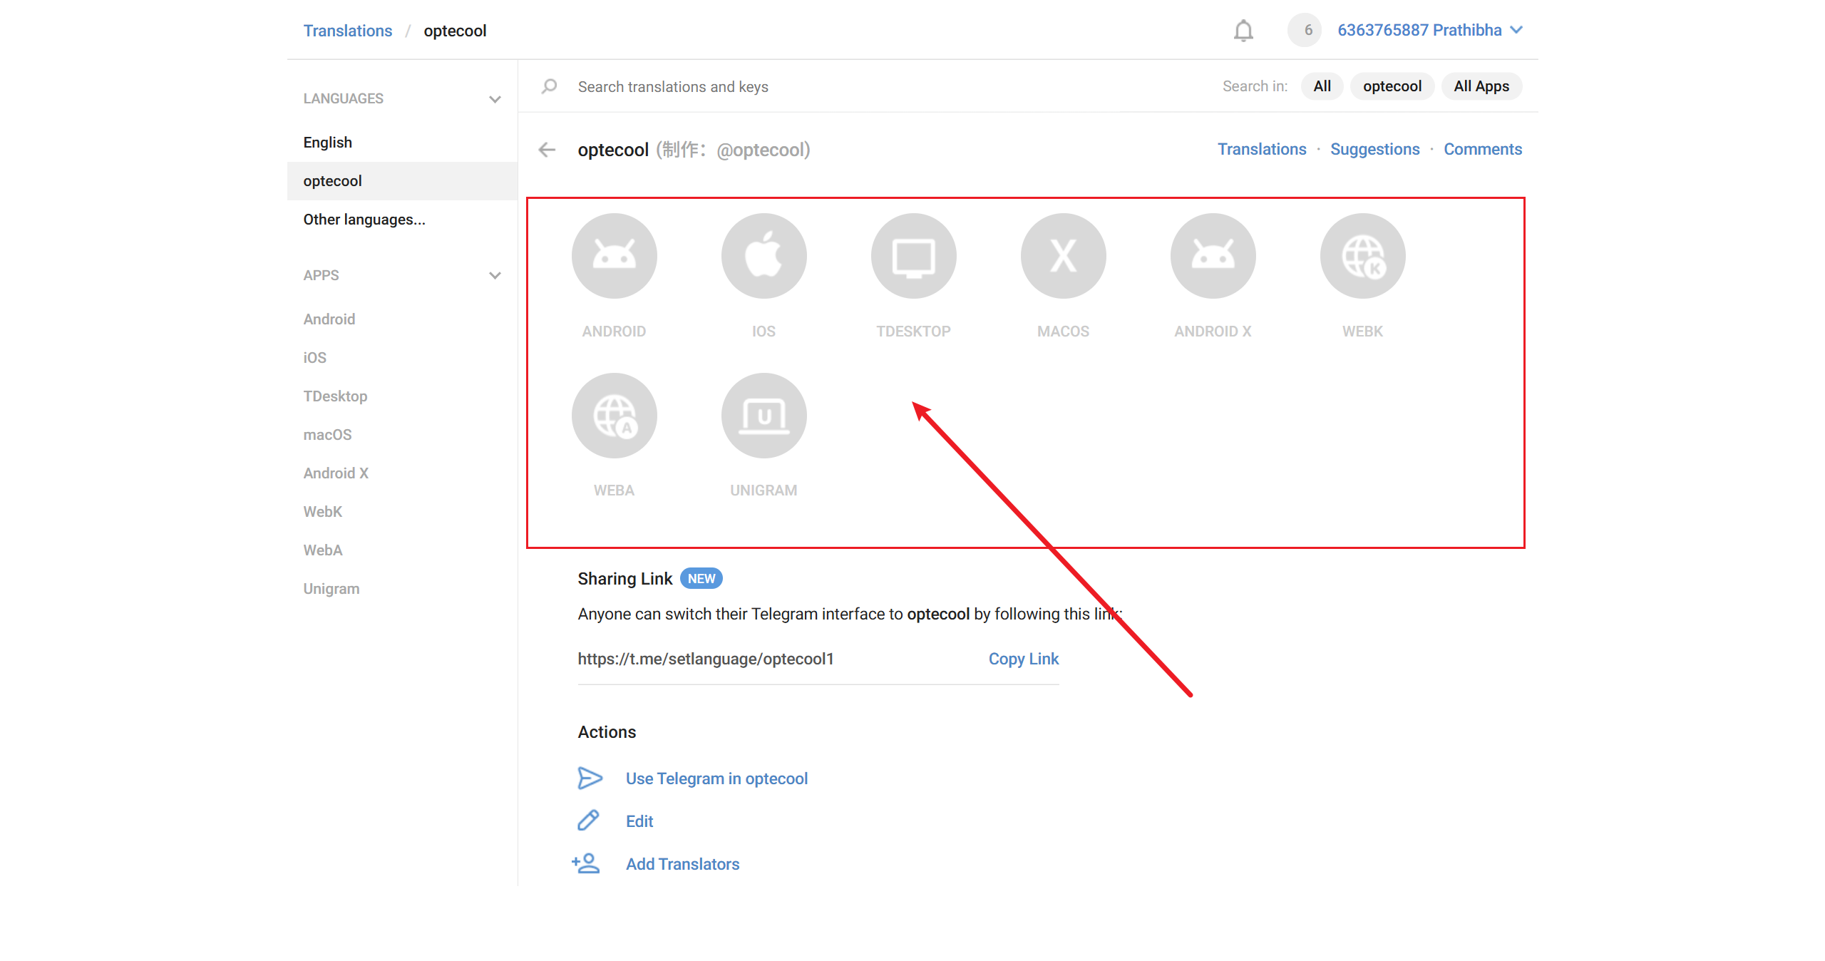Set search filter to All

(1322, 86)
